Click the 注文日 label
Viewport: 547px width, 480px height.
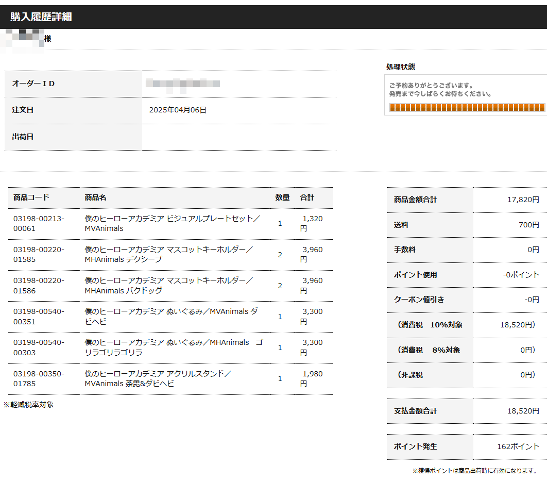[23, 110]
